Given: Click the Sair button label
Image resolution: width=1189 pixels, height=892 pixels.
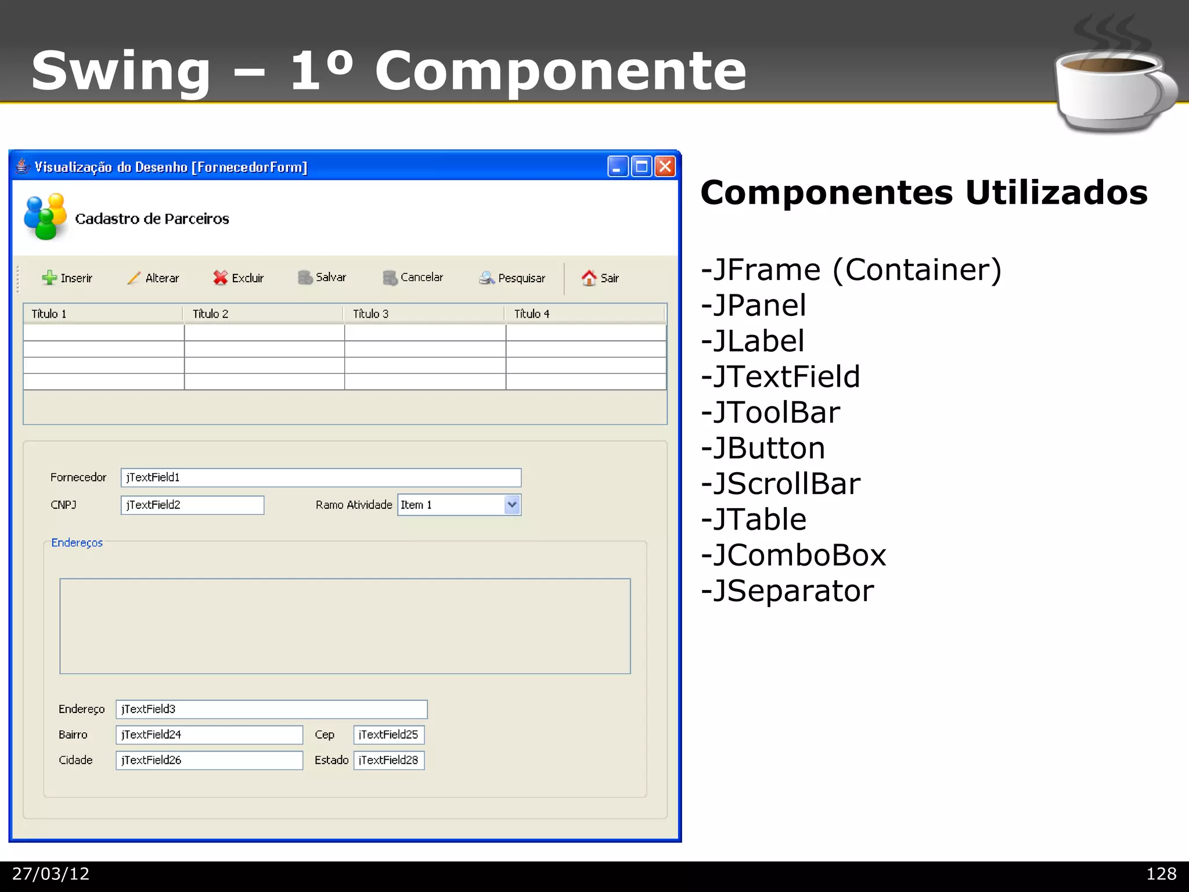Looking at the screenshot, I should point(610,278).
